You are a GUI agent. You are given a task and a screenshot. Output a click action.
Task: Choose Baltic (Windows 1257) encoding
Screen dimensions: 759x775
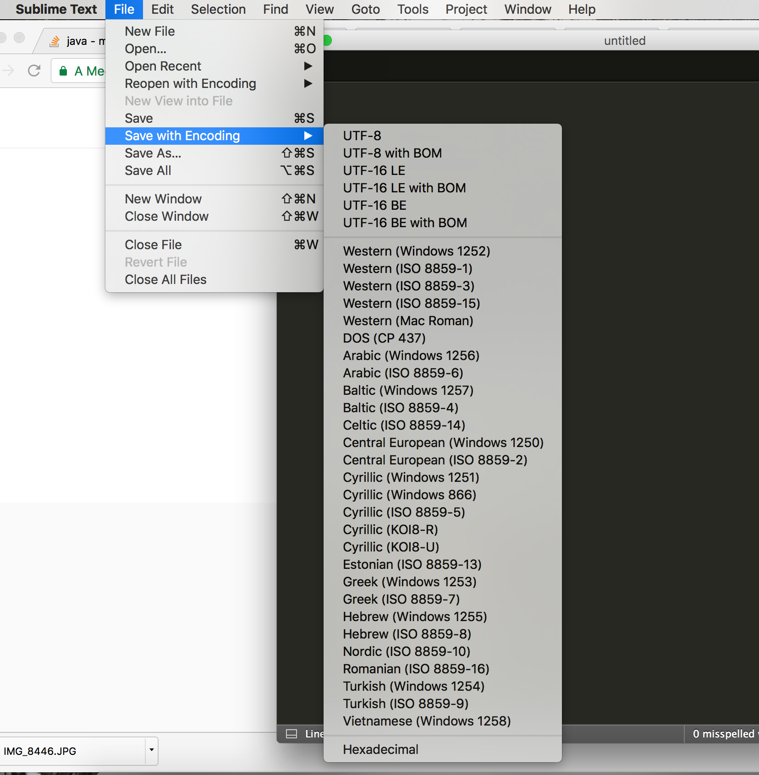[x=443, y=390]
